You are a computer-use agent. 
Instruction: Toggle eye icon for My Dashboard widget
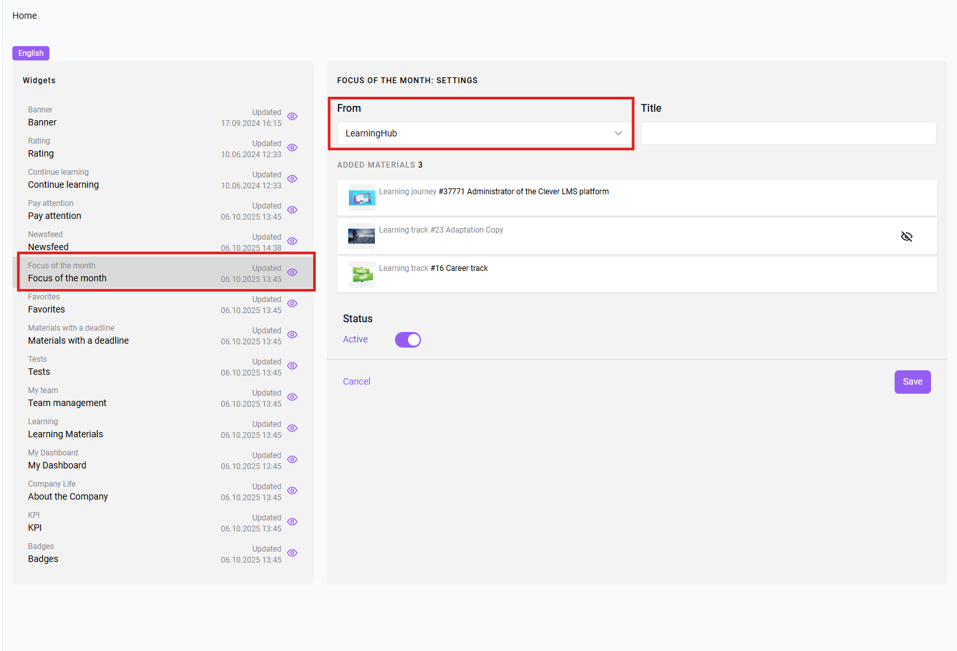(292, 459)
